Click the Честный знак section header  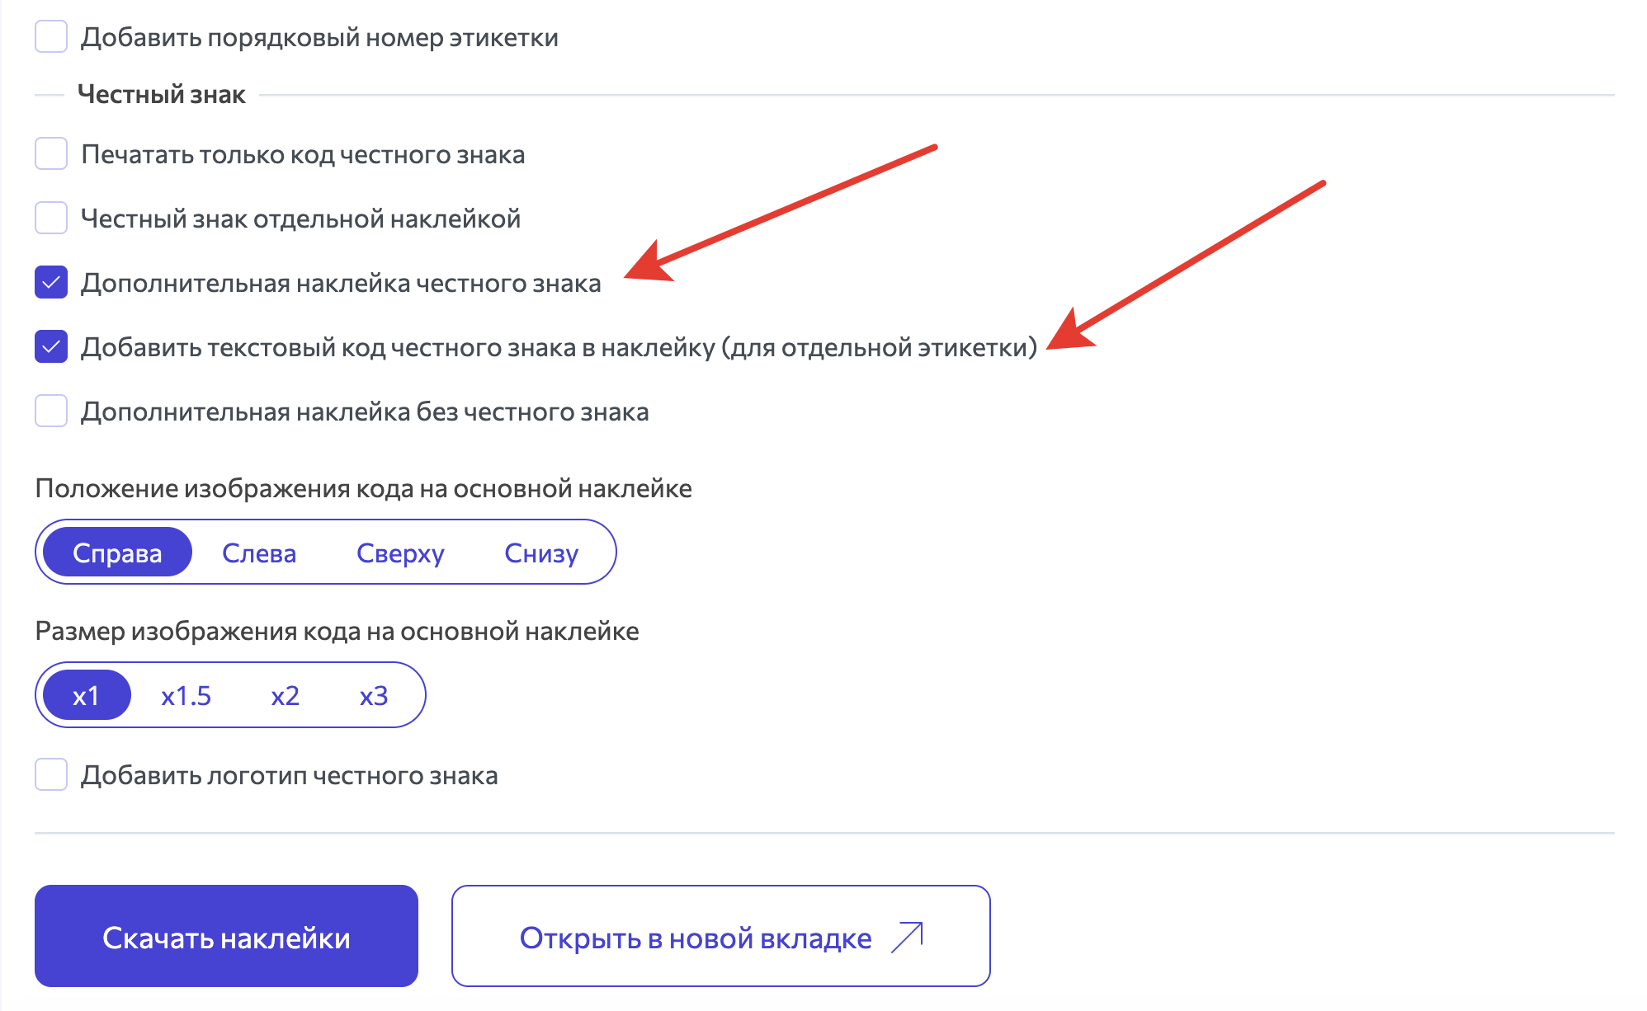coord(160,93)
